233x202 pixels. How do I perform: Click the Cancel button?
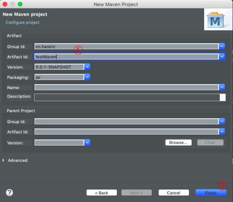point(174,193)
